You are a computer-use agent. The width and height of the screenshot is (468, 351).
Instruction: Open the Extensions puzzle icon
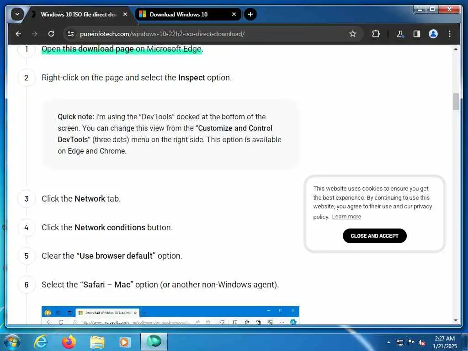[x=376, y=34]
